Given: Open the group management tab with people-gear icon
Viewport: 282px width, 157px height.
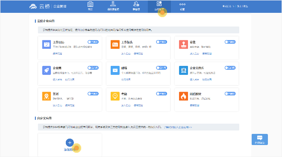Looking at the screenshot, I should click(136, 6).
